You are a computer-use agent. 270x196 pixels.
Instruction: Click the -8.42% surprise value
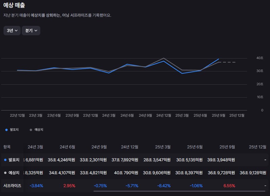164,186
